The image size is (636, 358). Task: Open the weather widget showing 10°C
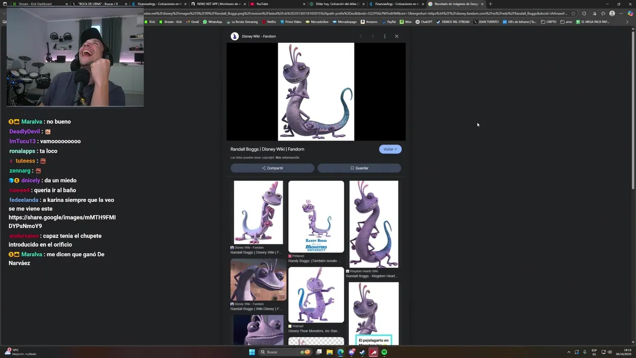coord(20,352)
